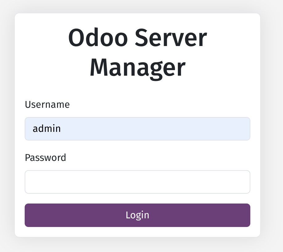
Task: Click the Password label
Action: [x=45, y=158]
